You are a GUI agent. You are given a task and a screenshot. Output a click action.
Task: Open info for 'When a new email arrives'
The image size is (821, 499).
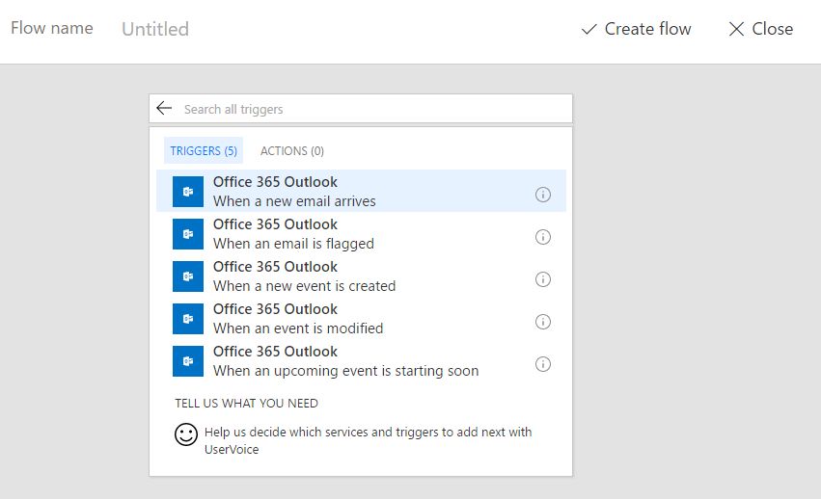tap(543, 195)
